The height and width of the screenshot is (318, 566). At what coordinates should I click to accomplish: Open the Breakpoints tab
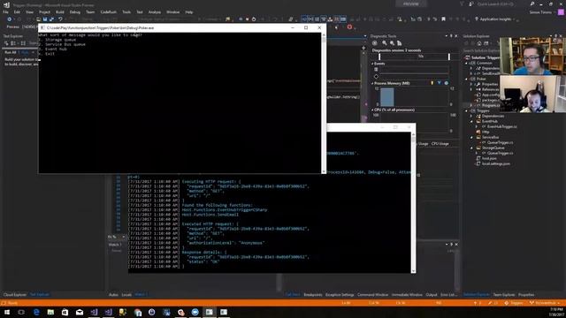312,294
